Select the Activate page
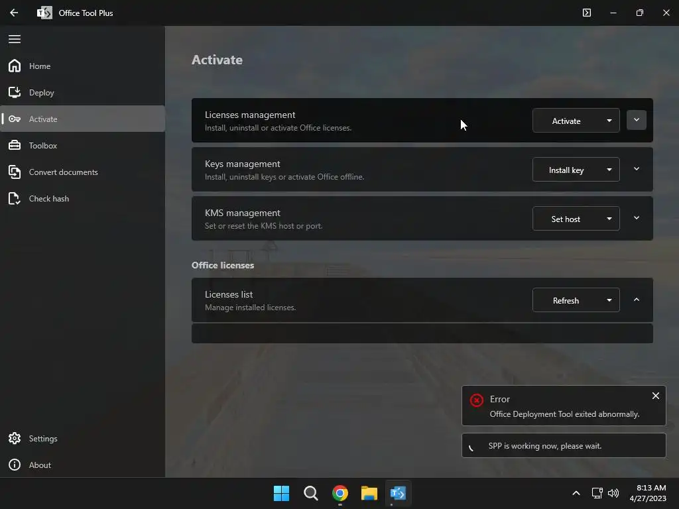679x509 pixels. click(x=82, y=119)
